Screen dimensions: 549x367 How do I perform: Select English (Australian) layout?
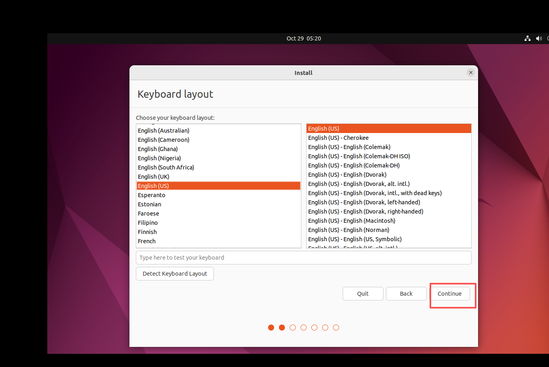(218, 131)
